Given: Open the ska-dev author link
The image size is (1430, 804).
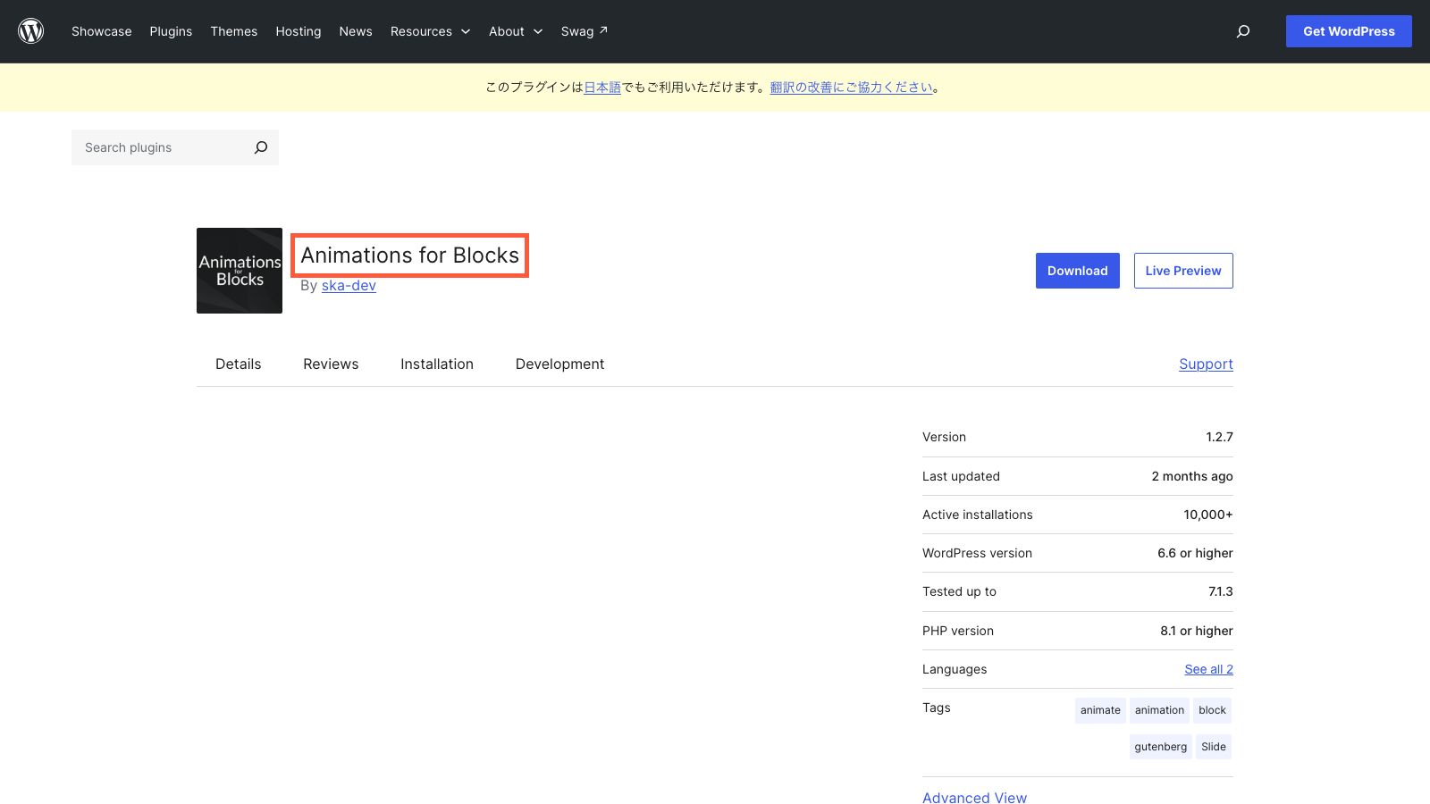Looking at the screenshot, I should tap(349, 286).
